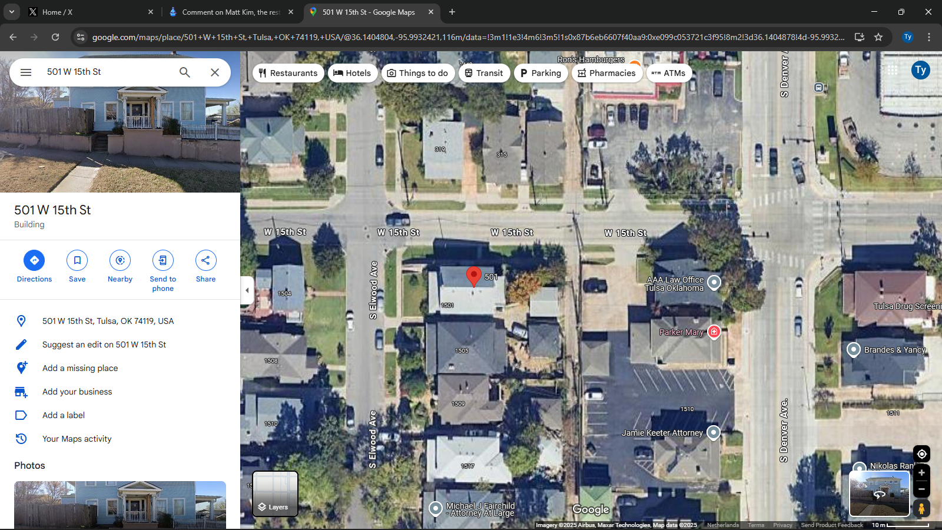Open Your Maps activity

[120, 439]
